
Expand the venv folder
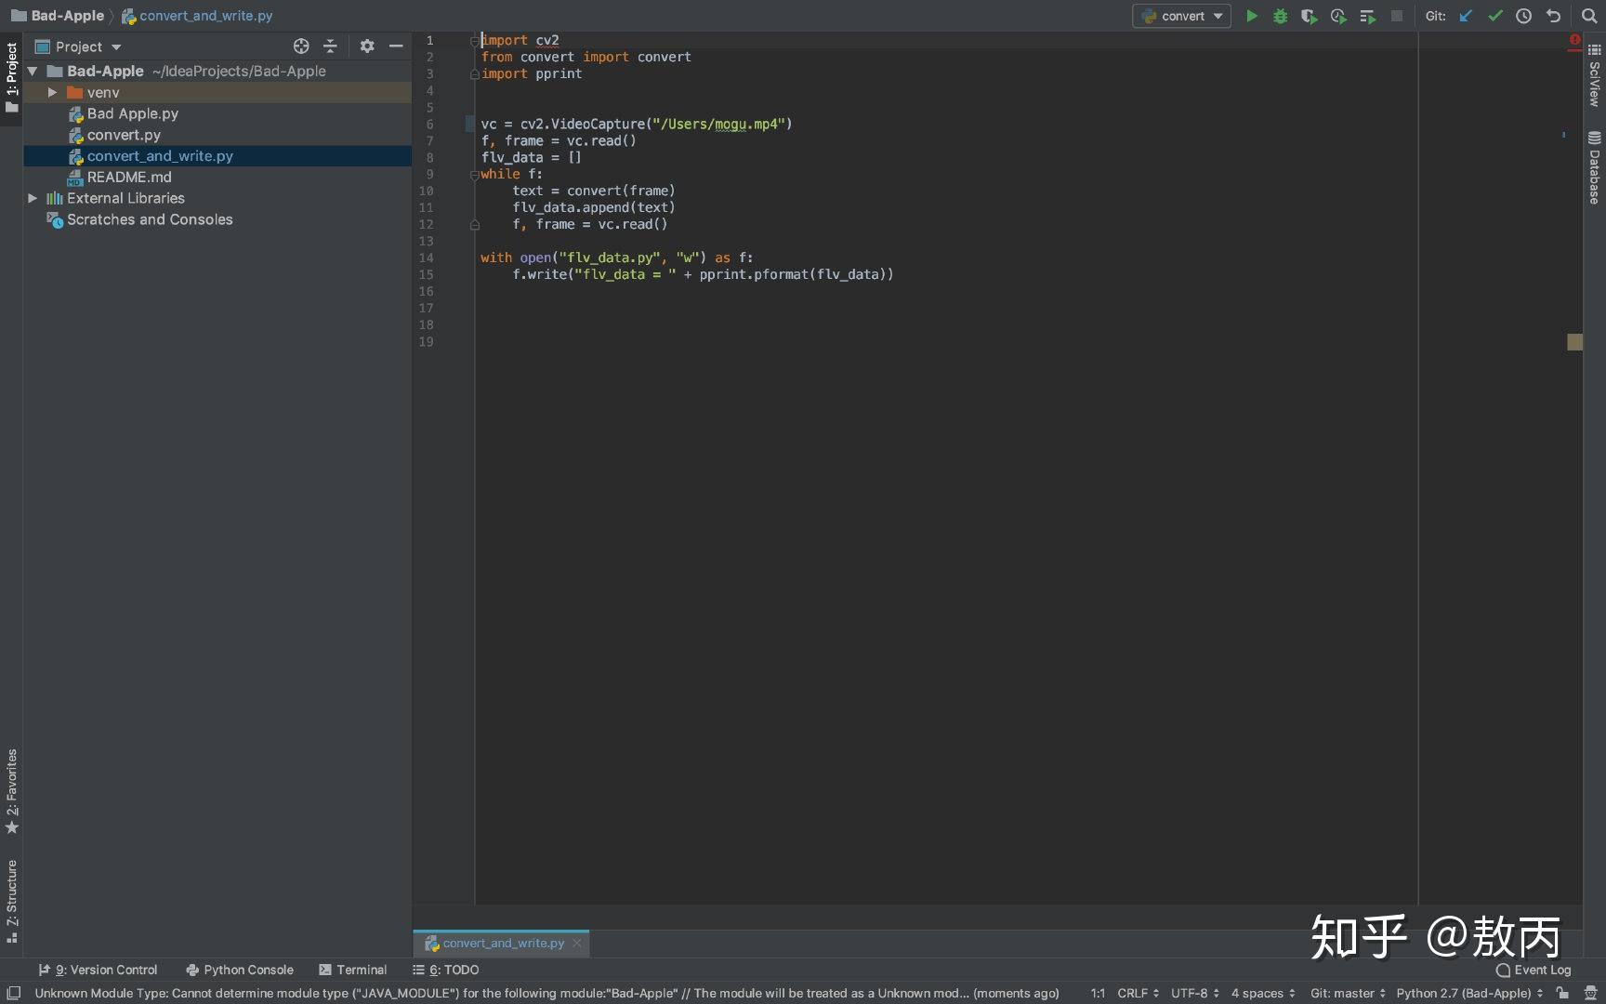point(53,93)
